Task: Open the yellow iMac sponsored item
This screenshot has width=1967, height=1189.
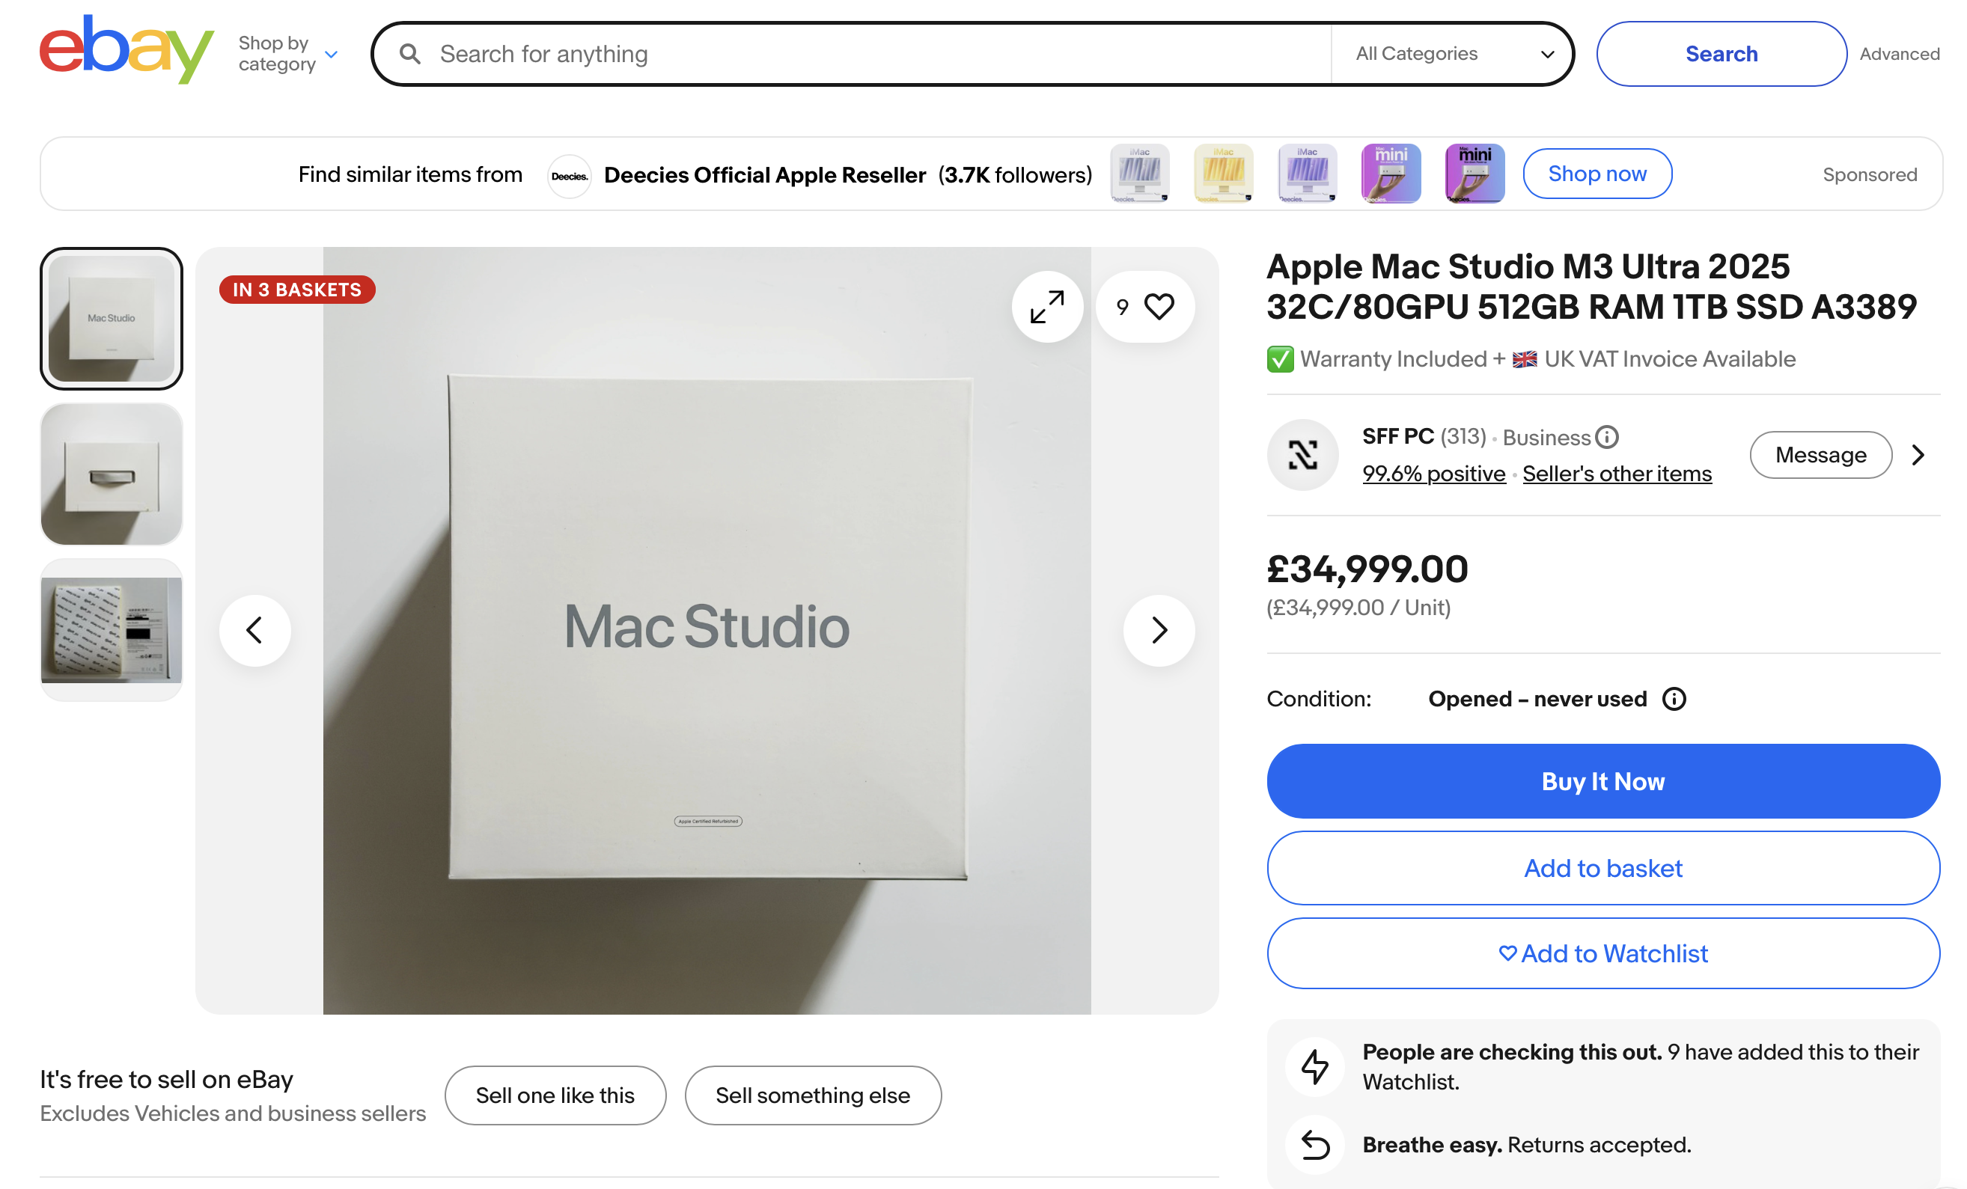Action: 1223,174
